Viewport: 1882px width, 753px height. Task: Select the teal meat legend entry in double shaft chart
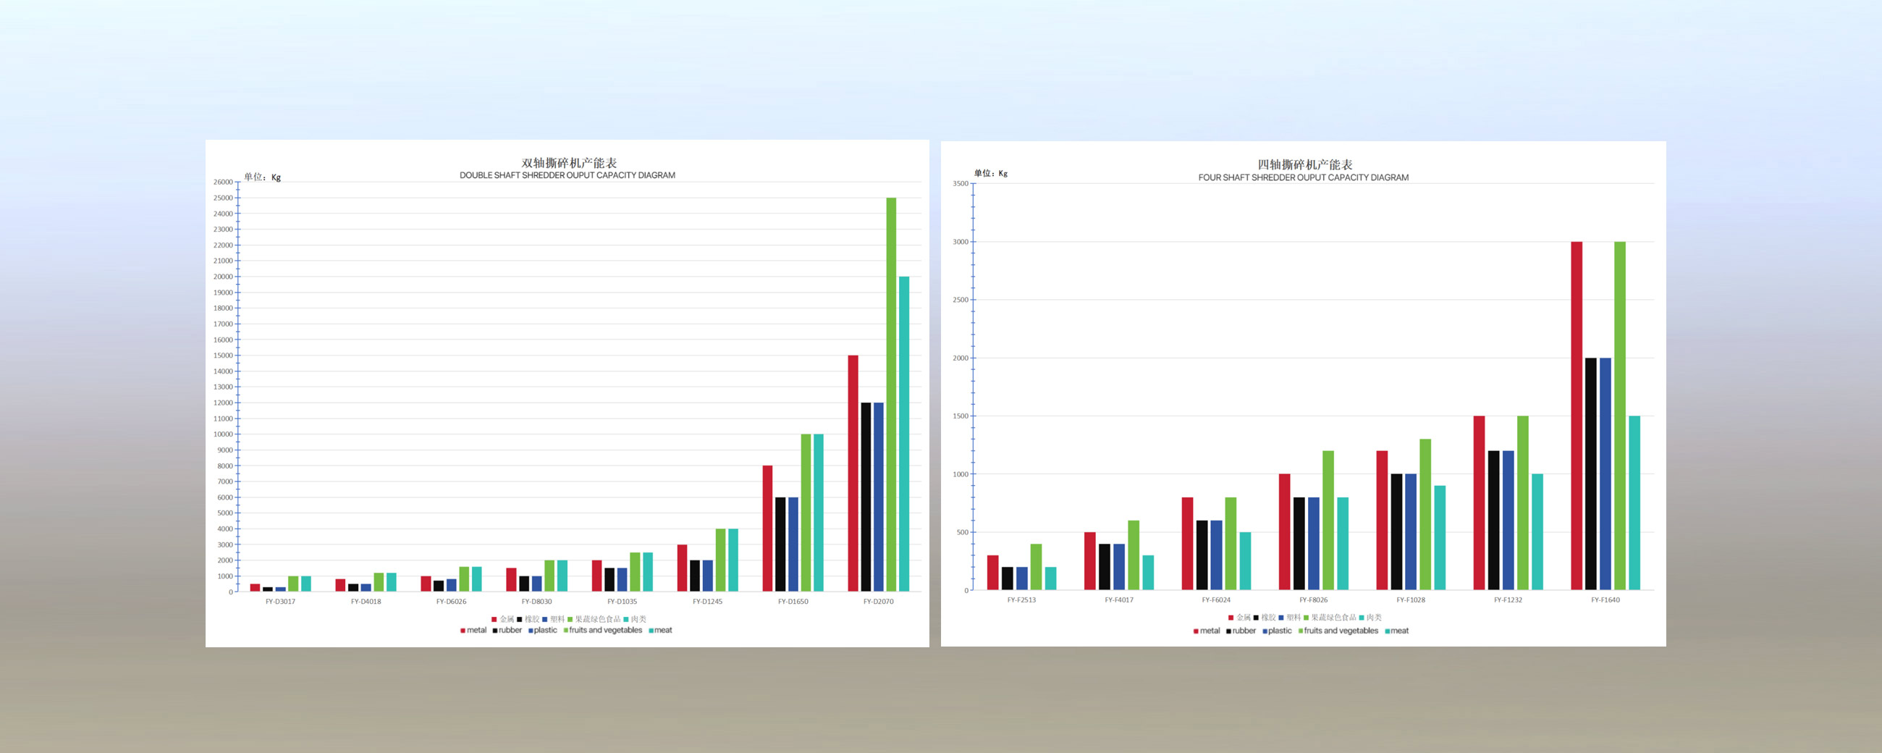tap(660, 630)
